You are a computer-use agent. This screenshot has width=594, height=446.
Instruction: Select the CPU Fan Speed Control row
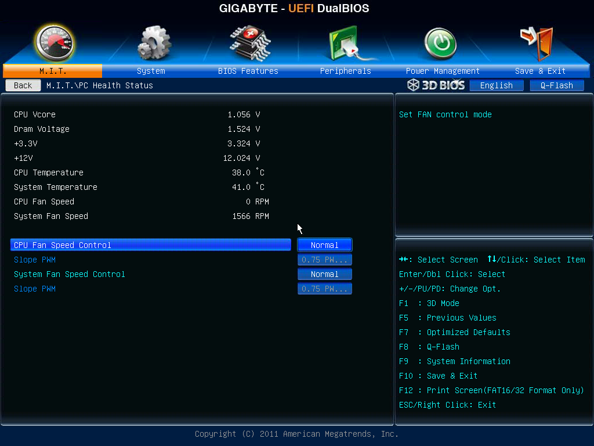tap(151, 245)
